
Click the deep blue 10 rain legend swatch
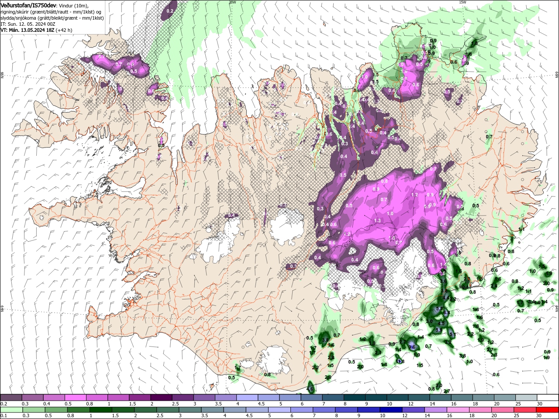coord(390,410)
